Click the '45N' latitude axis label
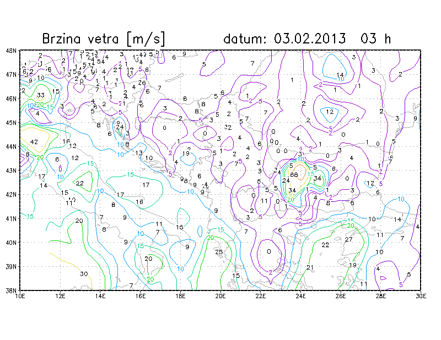Image resolution: width=441 pixels, height=340 pixels. tap(11, 123)
